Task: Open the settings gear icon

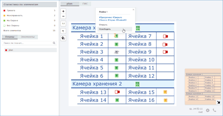Action: [x=208, y=110]
